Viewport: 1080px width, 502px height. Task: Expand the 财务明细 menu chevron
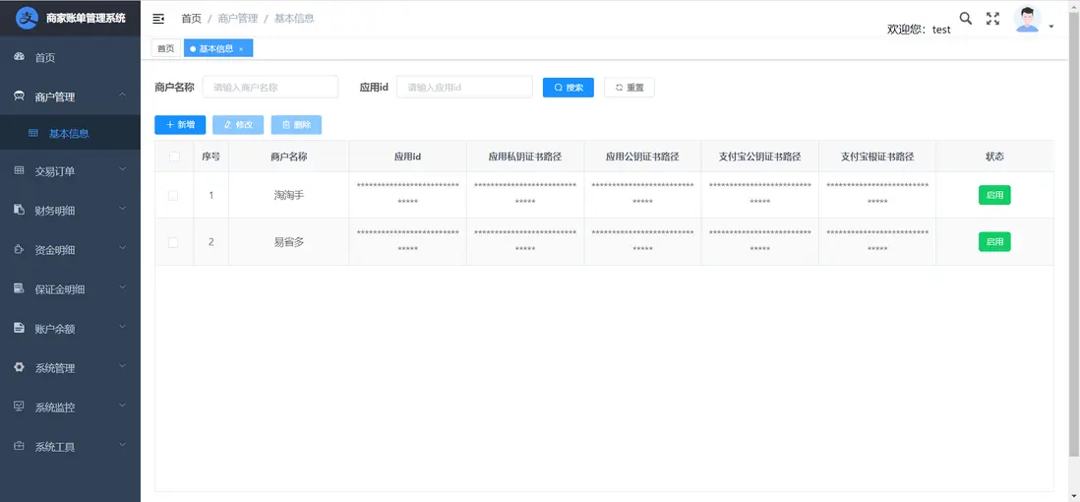click(x=122, y=209)
